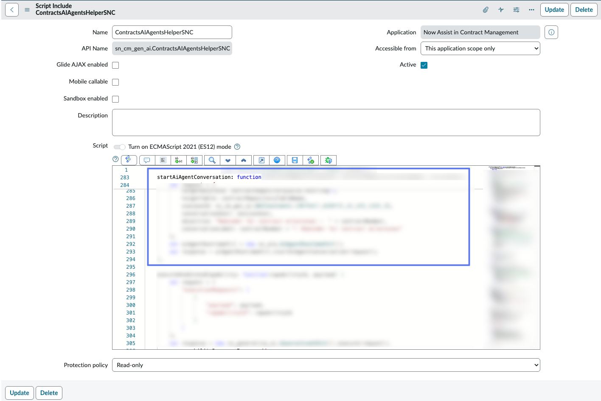
Task: Click the Replace All icon in script toolbar
Action: point(194,160)
